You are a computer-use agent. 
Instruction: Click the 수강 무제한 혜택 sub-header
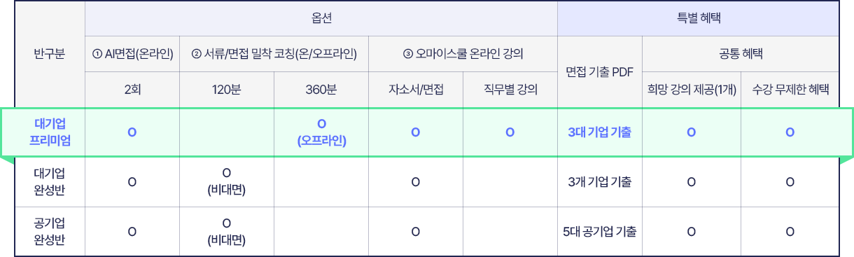(x=790, y=90)
